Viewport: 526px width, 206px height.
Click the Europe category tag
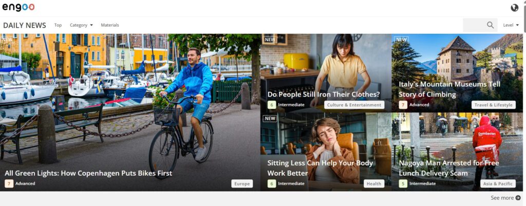pos(242,183)
